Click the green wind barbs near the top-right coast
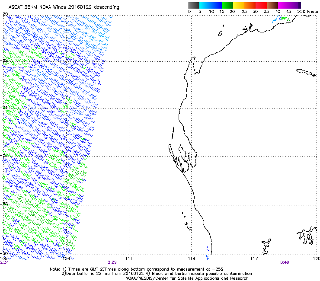 285,19
